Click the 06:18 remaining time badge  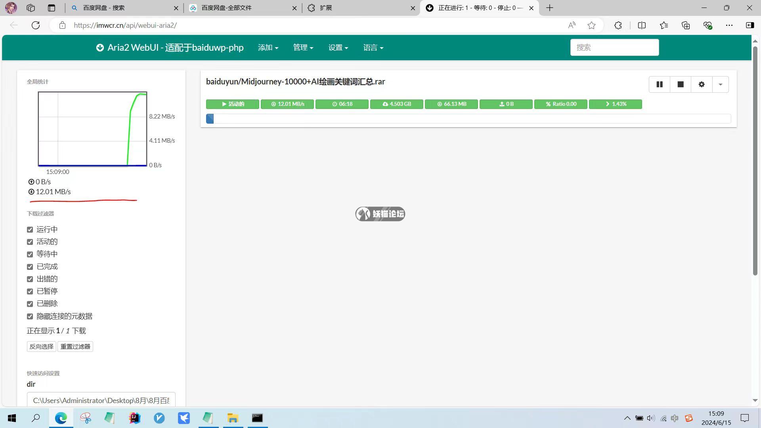[342, 104]
